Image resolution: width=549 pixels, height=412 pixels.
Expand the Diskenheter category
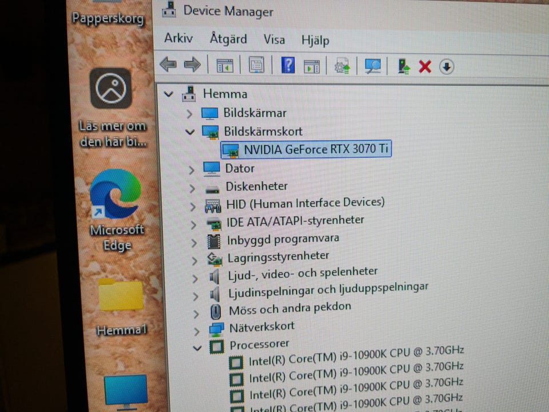point(193,187)
